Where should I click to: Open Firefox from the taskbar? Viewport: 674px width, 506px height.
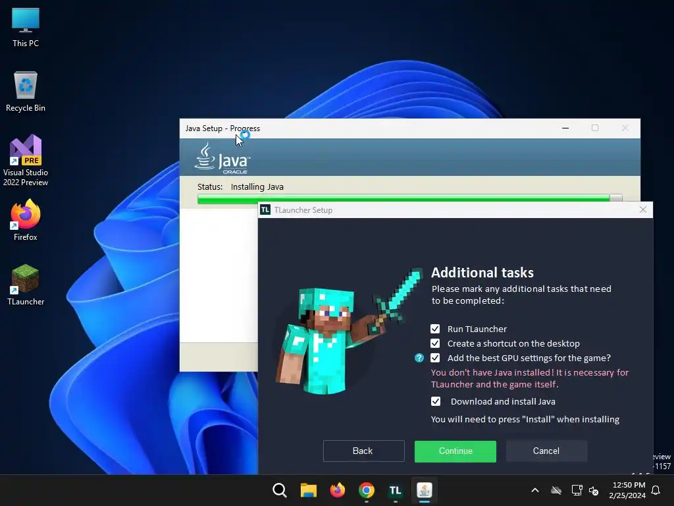point(338,490)
